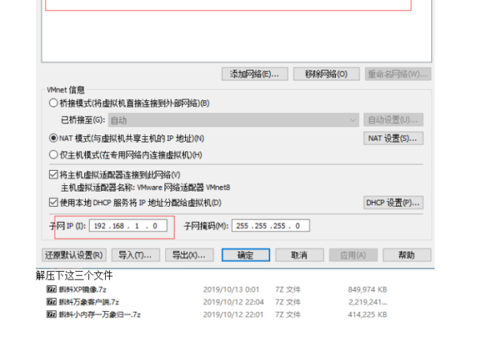Image resolution: width=481 pixels, height=347 pixels.
Task: Toggle 使用本地 DHCP 服务 checkbox
Action: [54, 203]
